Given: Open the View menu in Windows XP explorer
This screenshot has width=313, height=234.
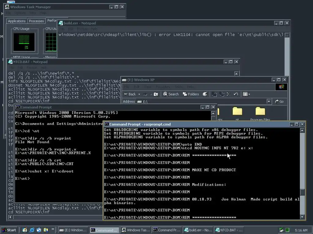Looking at the screenshot, I should point(148,87).
